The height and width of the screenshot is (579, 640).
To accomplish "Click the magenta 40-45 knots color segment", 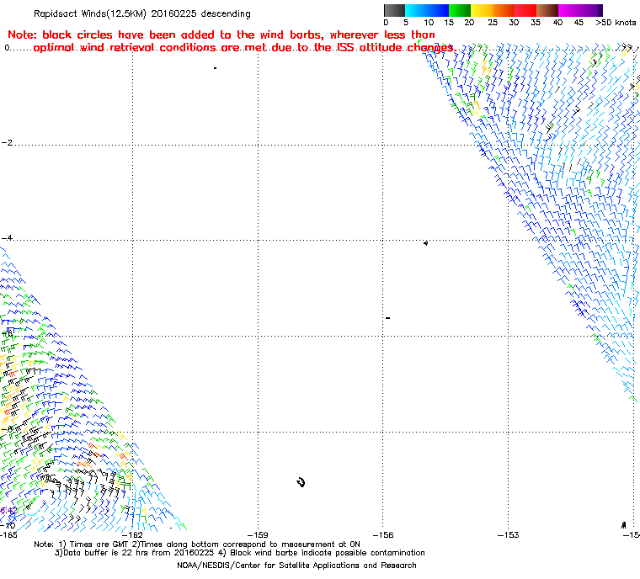I will pyautogui.click(x=569, y=10).
